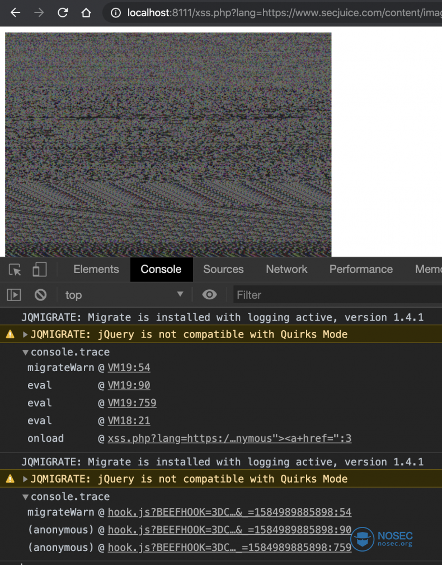Open the Sources tab
The width and height of the screenshot is (442, 565).
223,269
